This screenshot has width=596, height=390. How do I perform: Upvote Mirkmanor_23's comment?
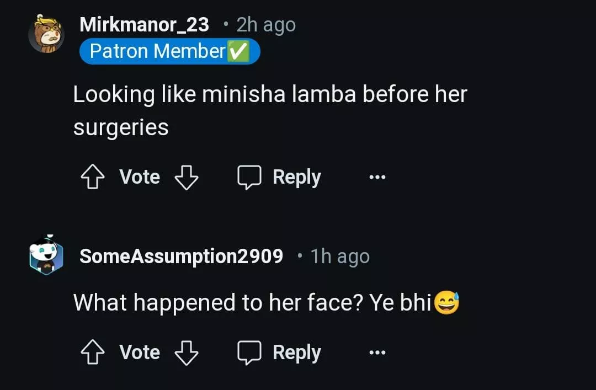pyautogui.click(x=93, y=178)
